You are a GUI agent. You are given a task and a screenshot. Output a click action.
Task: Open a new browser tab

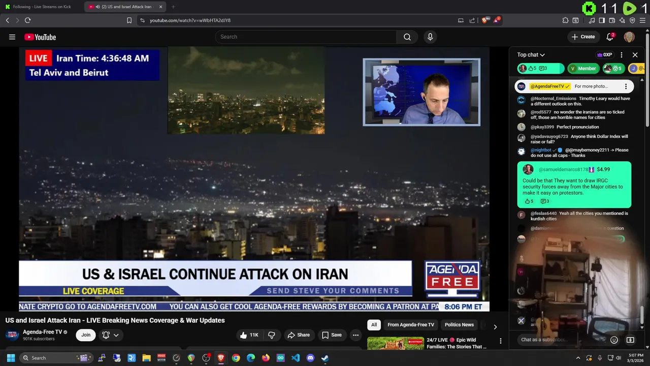(x=173, y=7)
